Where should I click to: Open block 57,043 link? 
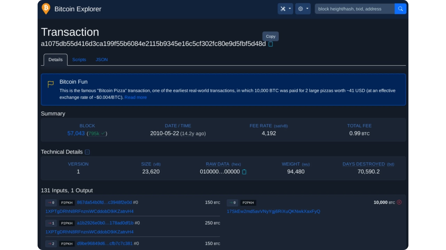[x=76, y=133]
